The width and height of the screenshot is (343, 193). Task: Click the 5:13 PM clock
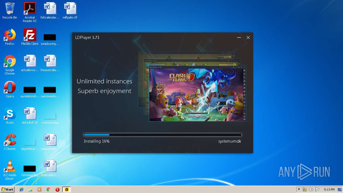[x=329, y=190]
